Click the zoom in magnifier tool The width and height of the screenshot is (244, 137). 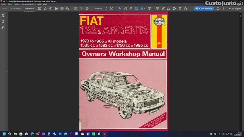pos(131,8)
